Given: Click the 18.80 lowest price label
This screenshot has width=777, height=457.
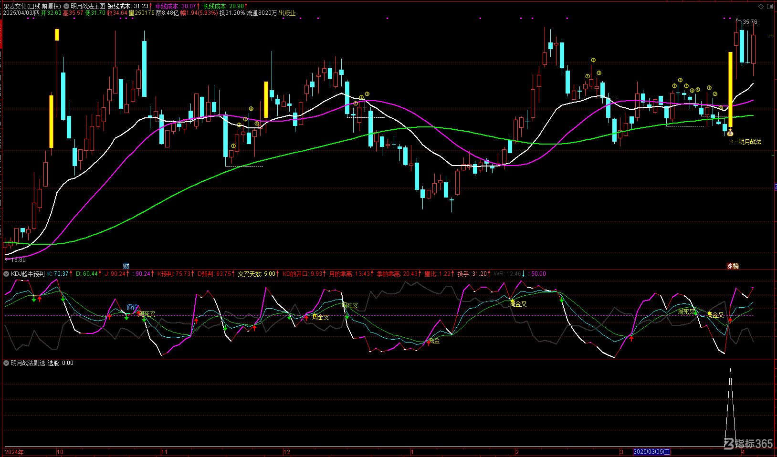Looking at the screenshot, I should tap(18, 260).
